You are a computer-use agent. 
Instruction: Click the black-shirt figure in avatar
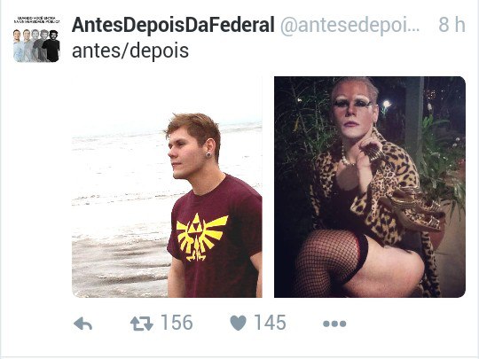[52, 46]
